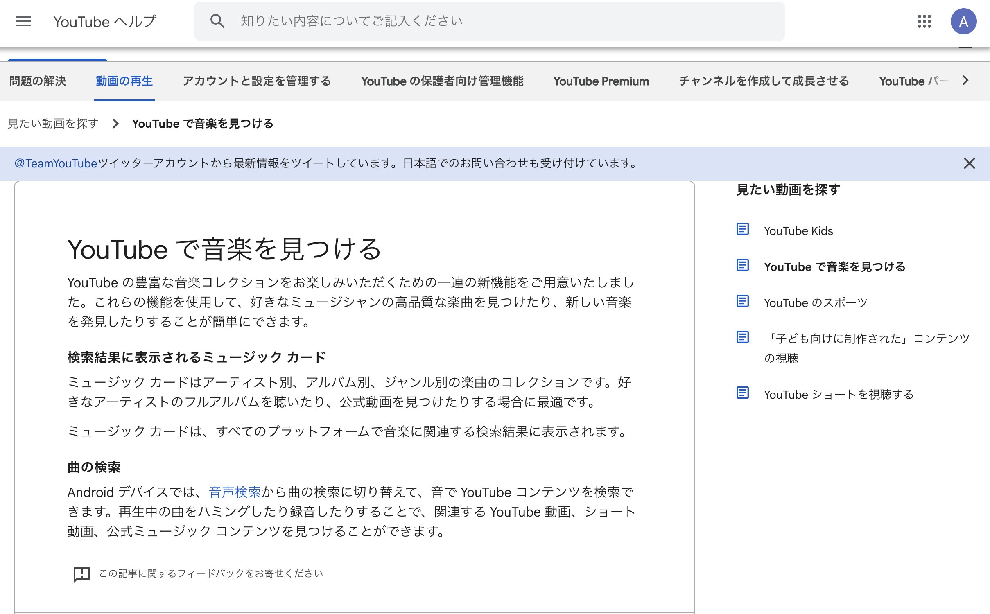990x614 pixels.
Task: Open アカウントと設定を管理する tab
Action: tap(257, 81)
